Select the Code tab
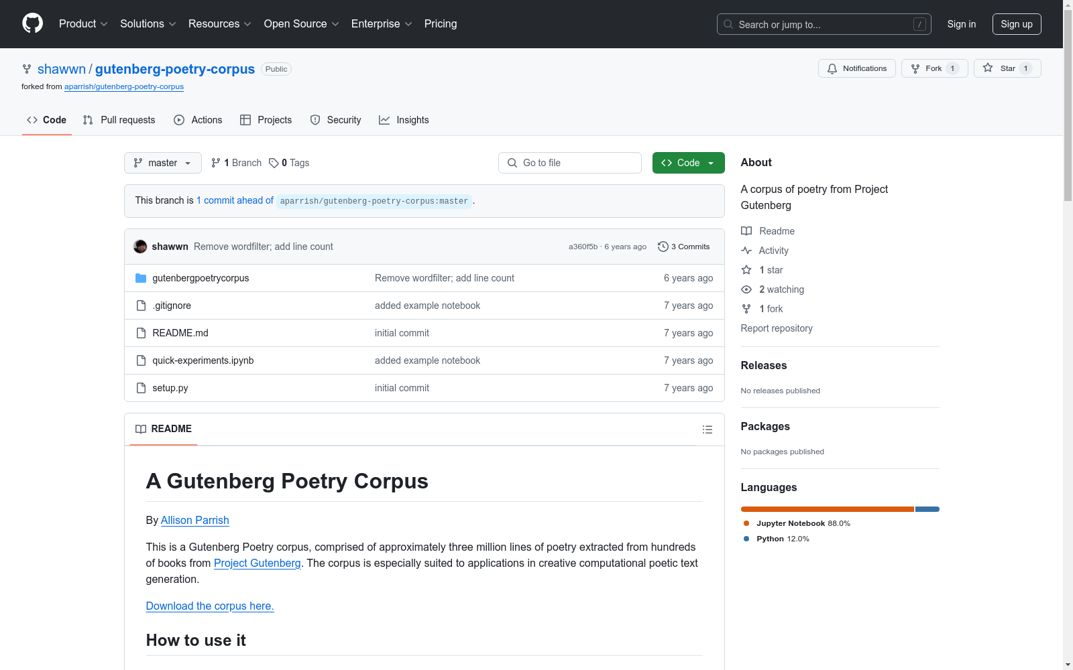Image resolution: width=1073 pixels, height=670 pixels. click(47, 120)
